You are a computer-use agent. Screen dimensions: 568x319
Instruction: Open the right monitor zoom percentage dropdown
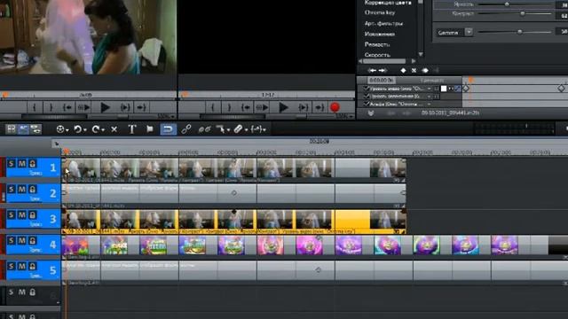[x=344, y=116]
